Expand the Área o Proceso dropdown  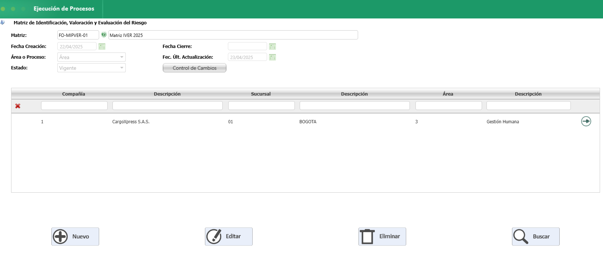122,57
